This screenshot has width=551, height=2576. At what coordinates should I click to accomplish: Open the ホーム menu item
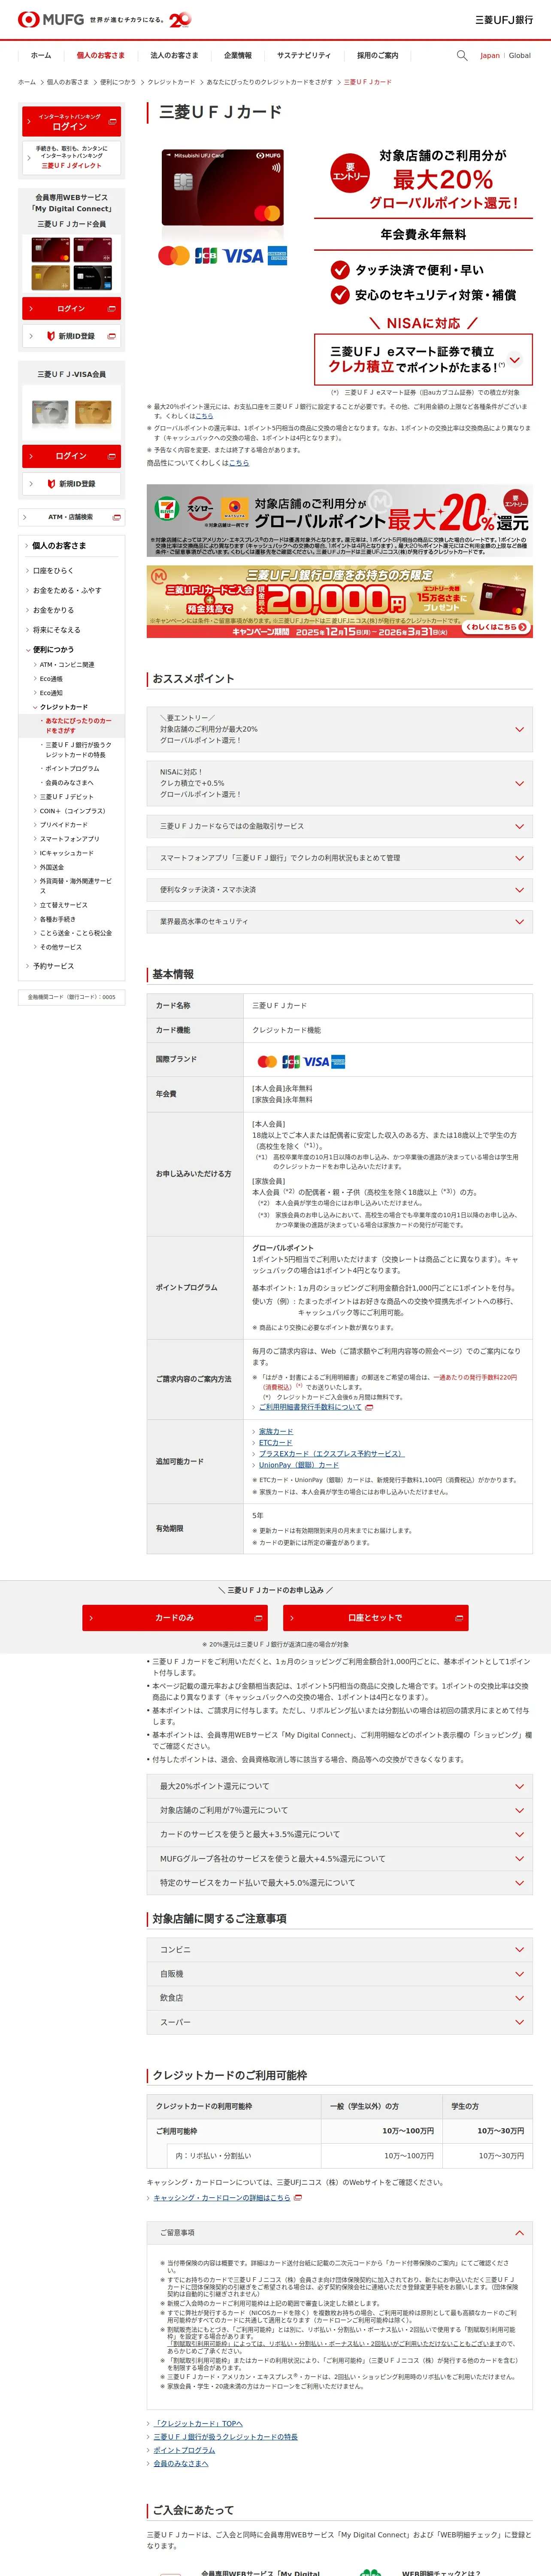click(41, 56)
